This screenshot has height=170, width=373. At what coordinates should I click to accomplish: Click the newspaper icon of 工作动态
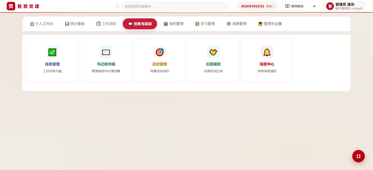point(98,24)
